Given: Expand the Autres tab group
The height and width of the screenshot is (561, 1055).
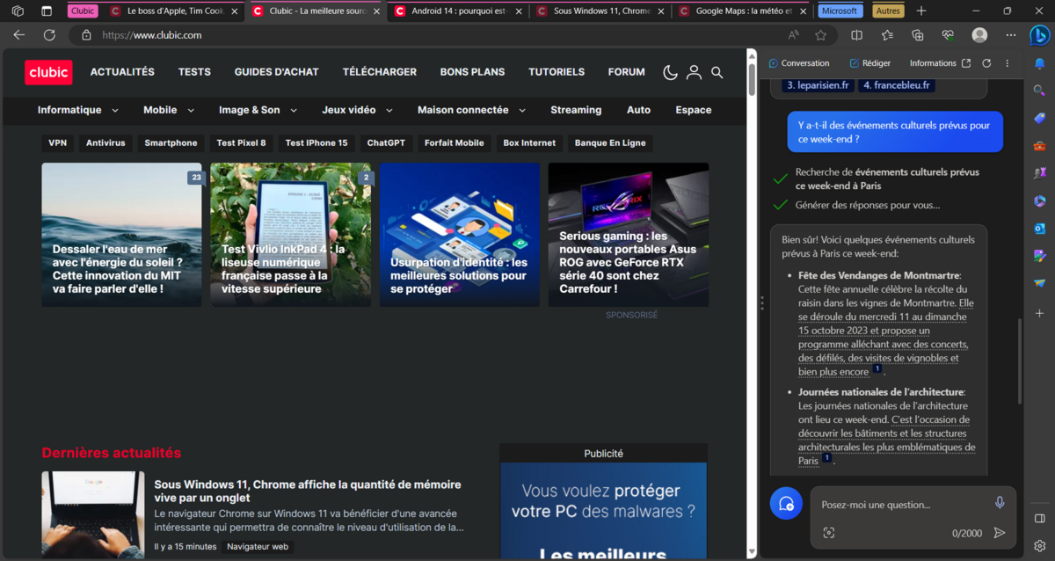Looking at the screenshot, I should click(888, 11).
